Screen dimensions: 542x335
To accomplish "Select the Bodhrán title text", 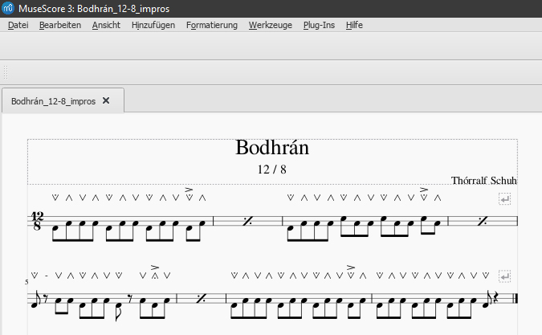I will (272, 148).
